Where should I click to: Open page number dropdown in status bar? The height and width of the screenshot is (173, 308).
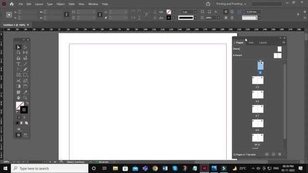pos(45,162)
